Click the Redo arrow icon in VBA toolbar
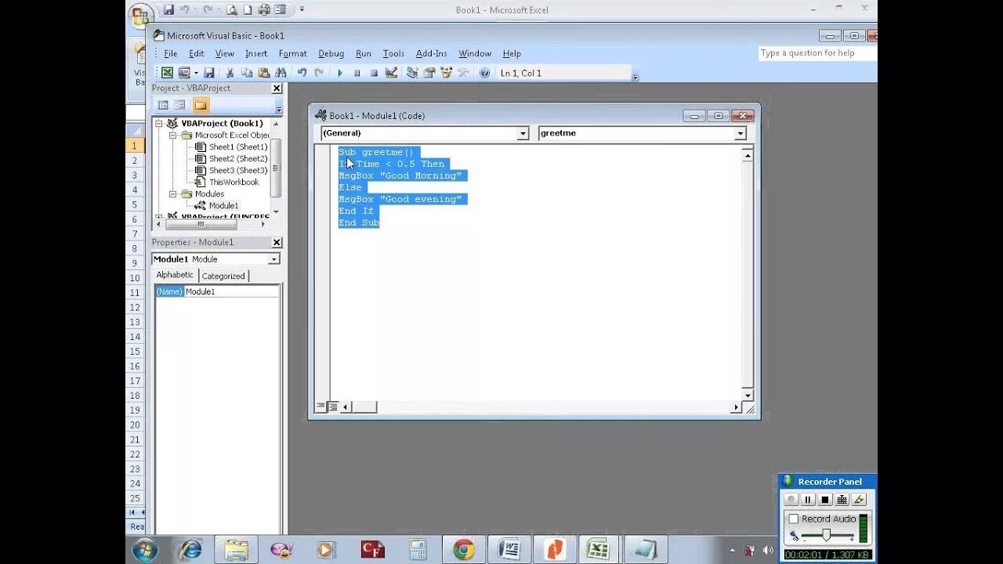This screenshot has width=1003, height=564. (x=319, y=73)
